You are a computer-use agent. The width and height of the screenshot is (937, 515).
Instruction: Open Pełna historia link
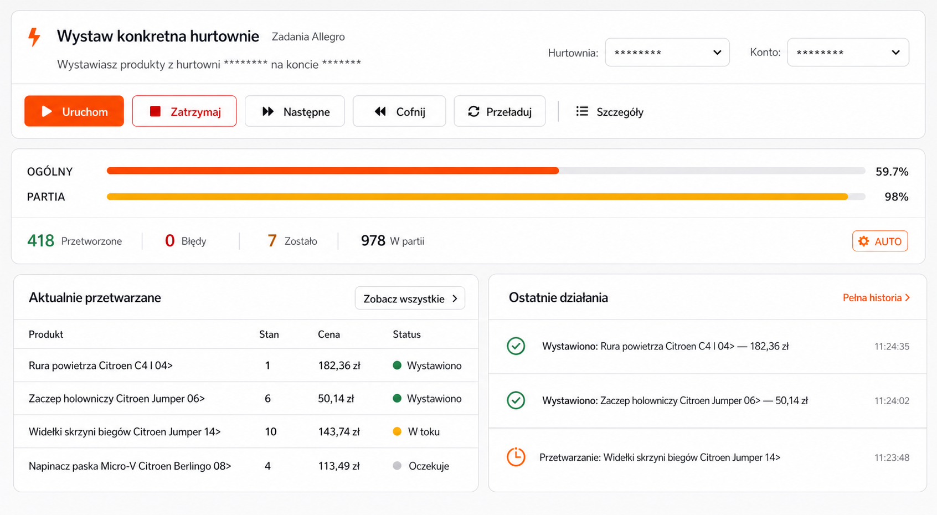tap(876, 298)
